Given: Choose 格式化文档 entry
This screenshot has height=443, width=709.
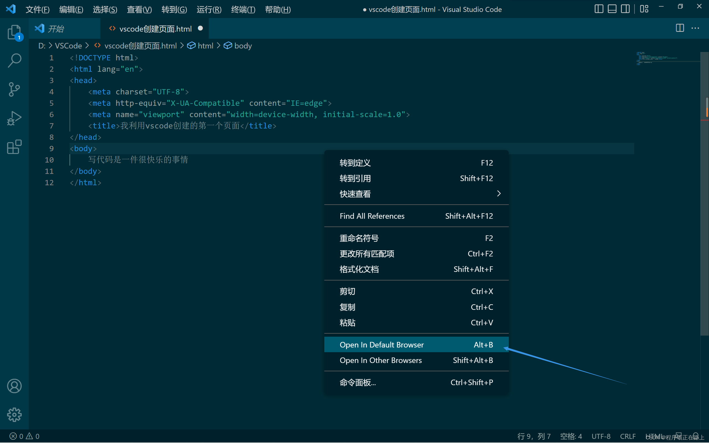Looking at the screenshot, I should pos(416,269).
